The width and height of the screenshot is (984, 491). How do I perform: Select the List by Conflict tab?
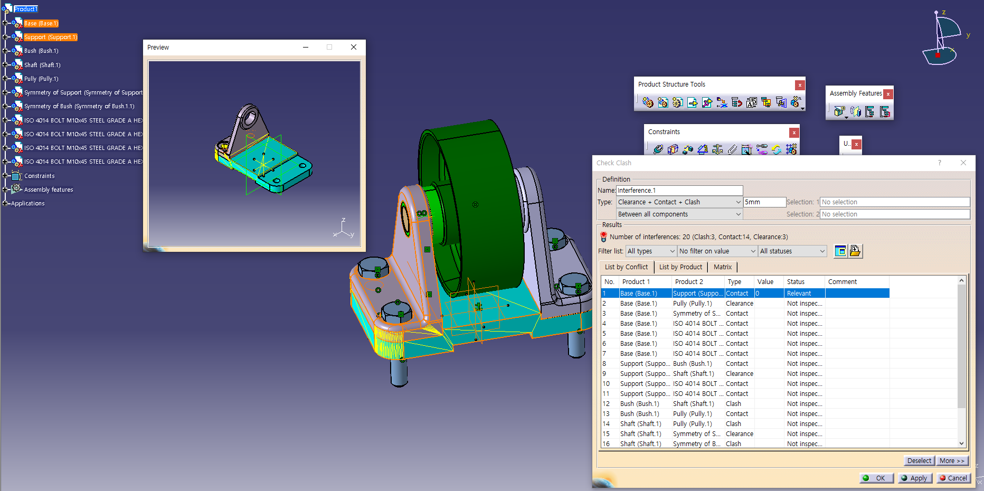coord(626,267)
